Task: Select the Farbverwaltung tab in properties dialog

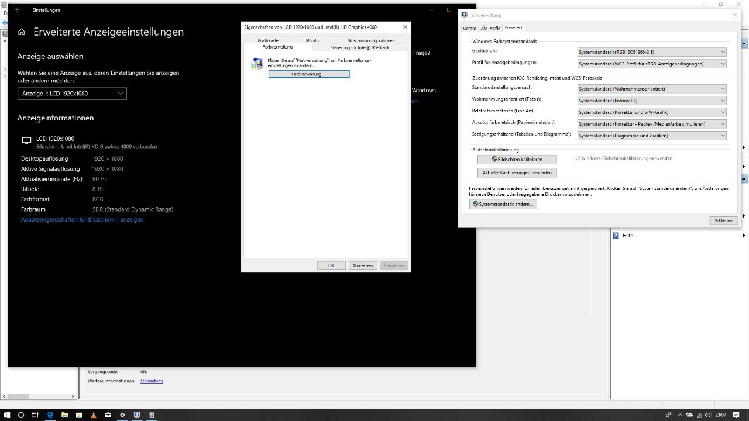Action: [277, 47]
